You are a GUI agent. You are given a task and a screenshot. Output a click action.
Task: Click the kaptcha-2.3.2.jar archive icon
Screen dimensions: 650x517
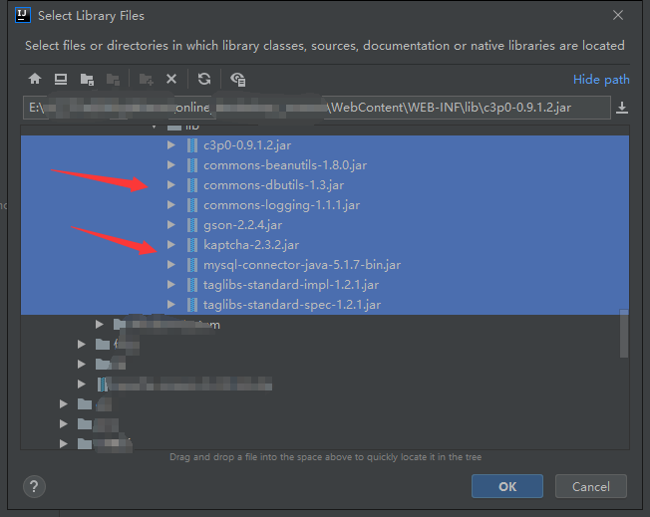[x=192, y=245]
